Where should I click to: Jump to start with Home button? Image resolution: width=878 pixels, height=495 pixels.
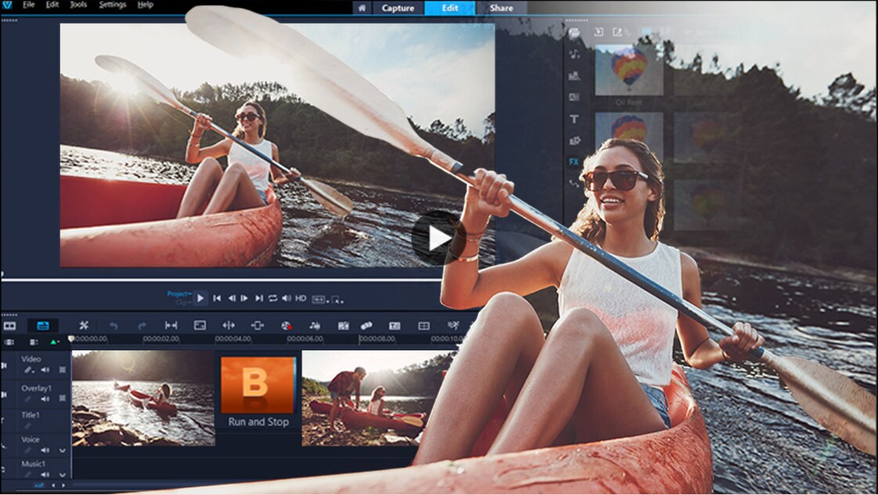pos(217,299)
